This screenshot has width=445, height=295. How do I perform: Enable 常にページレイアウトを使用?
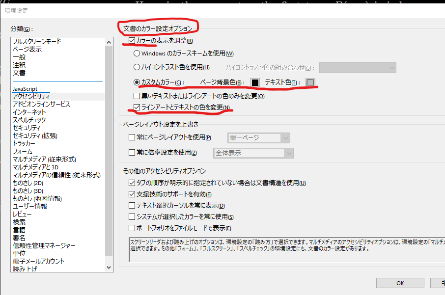[x=131, y=137]
